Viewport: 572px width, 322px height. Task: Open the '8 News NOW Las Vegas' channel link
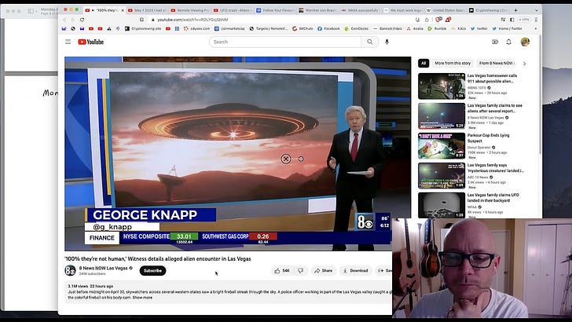(x=103, y=268)
